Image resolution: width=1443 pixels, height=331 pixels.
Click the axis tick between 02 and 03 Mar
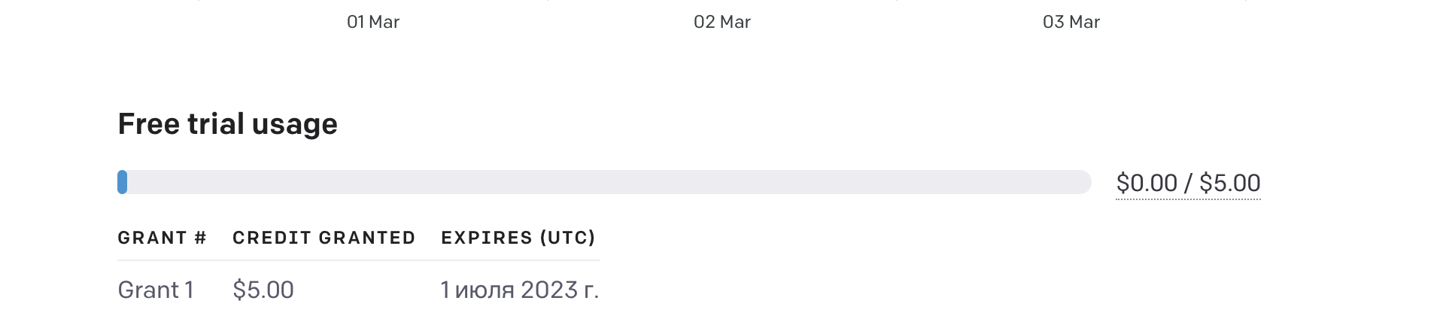(896, 1)
